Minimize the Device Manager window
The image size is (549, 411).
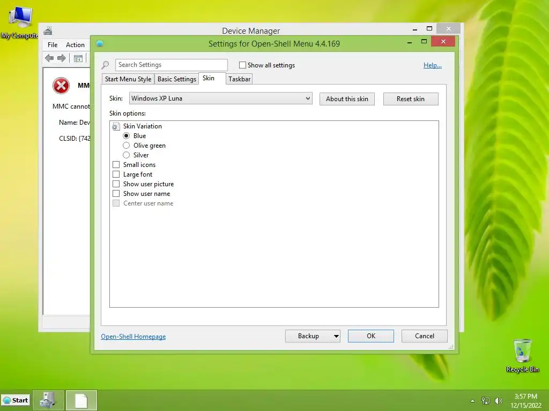pos(415,29)
